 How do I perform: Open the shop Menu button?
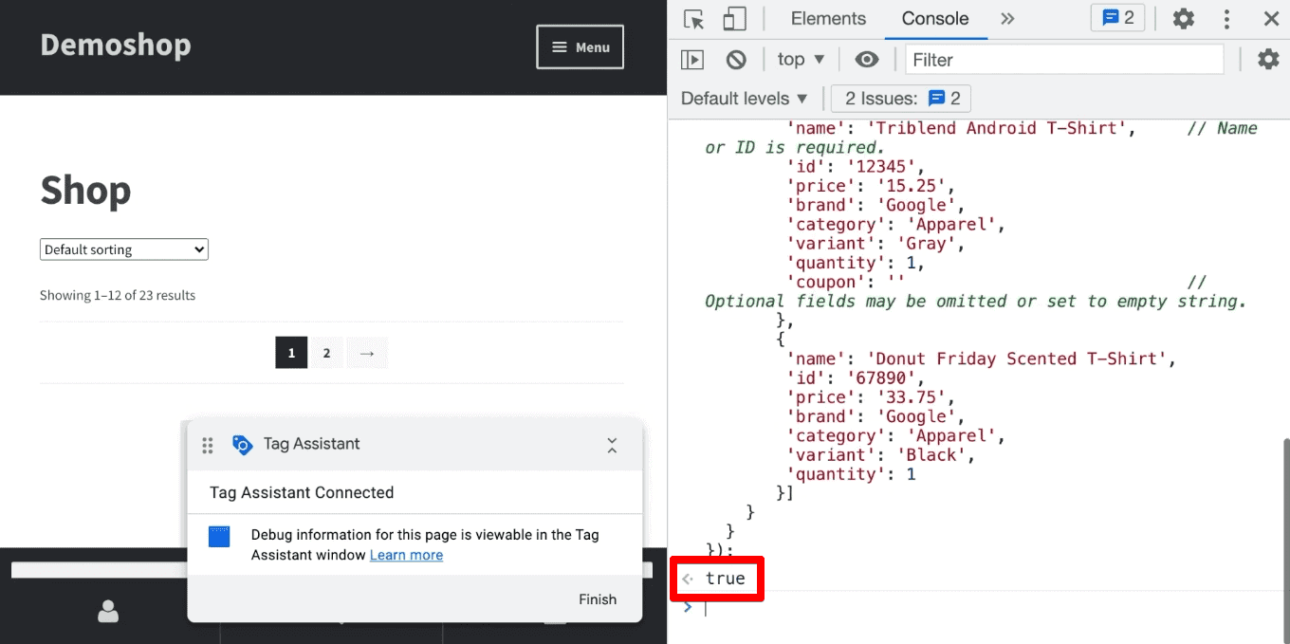coord(580,46)
